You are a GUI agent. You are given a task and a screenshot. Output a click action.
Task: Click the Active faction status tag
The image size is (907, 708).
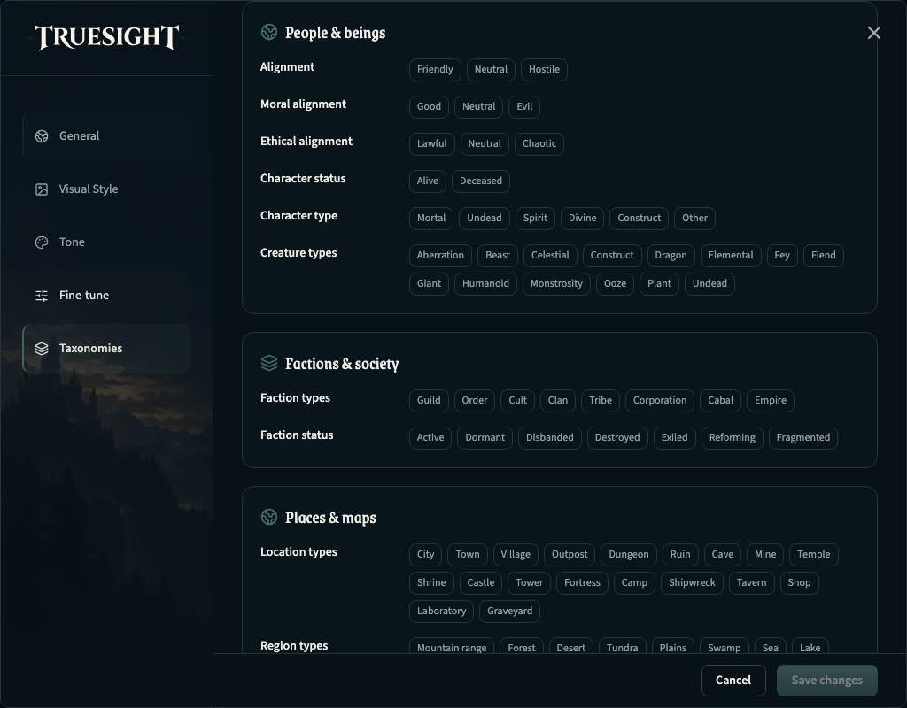pos(430,437)
